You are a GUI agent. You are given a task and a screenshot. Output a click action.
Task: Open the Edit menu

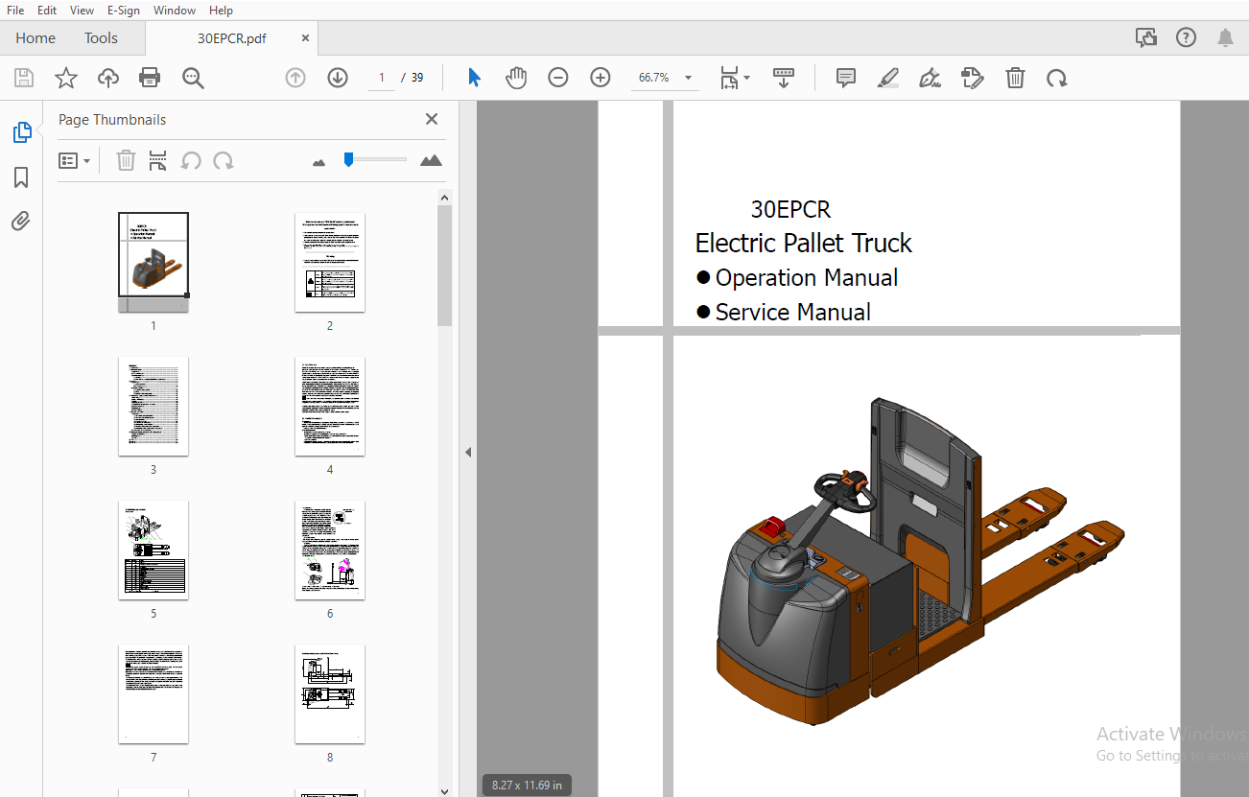(47, 10)
